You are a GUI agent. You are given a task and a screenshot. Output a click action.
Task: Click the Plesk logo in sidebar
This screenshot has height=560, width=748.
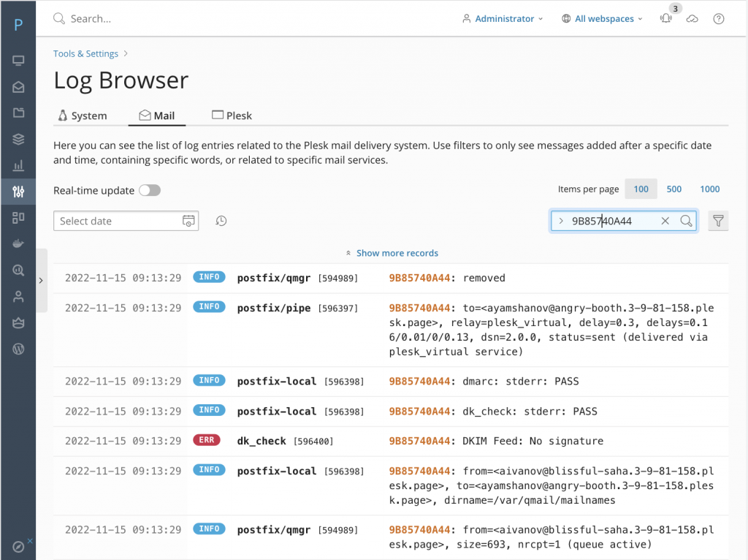[18, 24]
